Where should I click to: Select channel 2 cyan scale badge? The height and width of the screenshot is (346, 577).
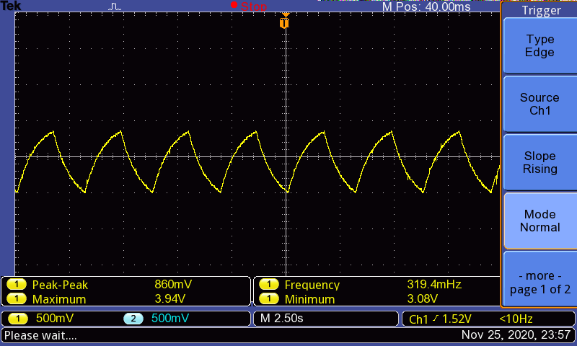coord(133,319)
